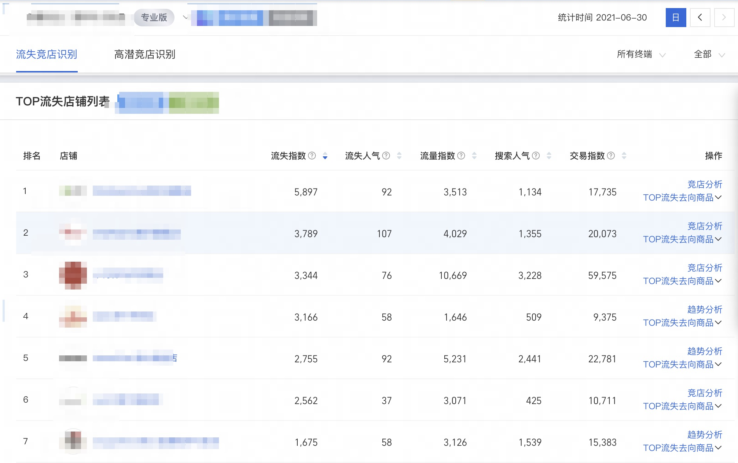
Task: Select the 日 daily statistics button
Action: coord(676,17)
